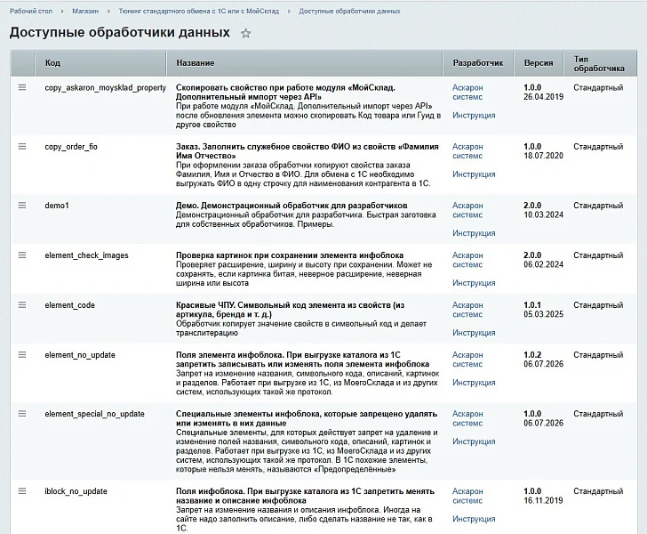
Task: Open Доступные обработчики данных breadcrumb
Action: click(x=349, y=12)
